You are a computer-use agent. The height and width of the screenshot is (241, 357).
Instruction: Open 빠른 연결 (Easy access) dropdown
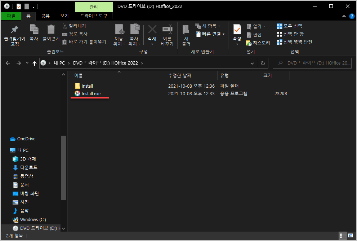[210, 34]
